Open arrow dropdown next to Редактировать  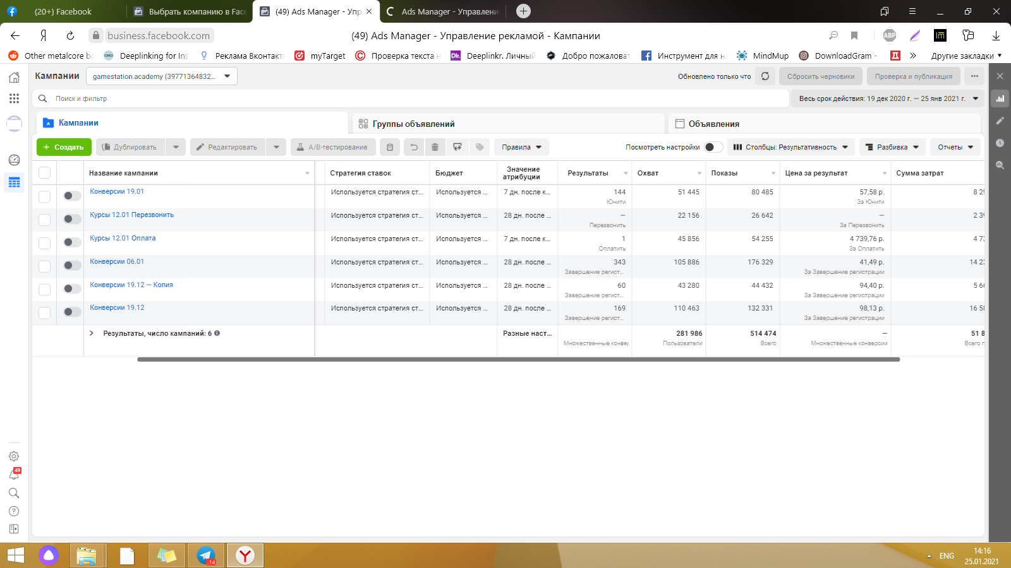point(276,147)
